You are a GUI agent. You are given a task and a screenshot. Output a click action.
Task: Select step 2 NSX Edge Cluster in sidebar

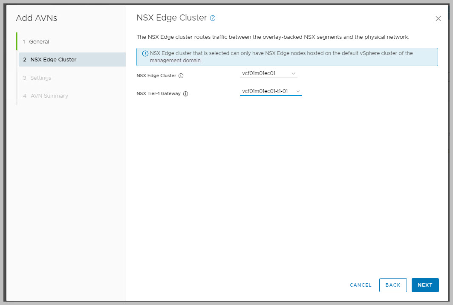[x=53, y=60]
